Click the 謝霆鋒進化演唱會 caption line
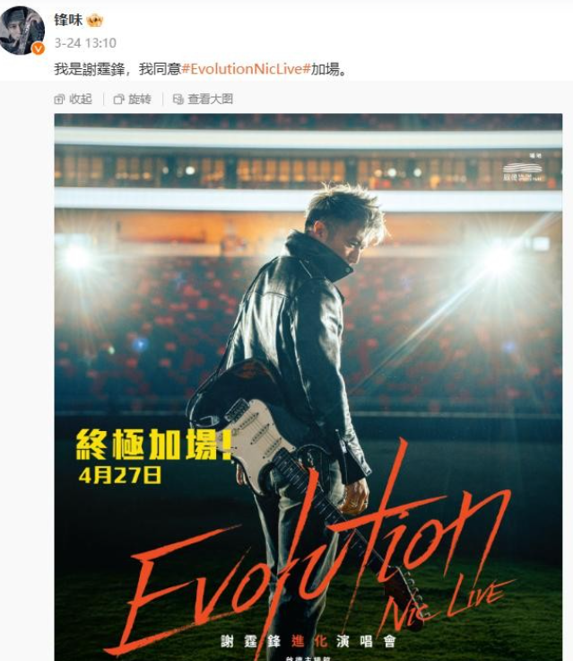 point(308,641)
